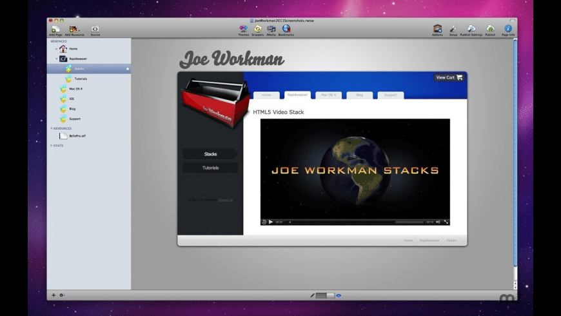Image resolution: width=561 pixels, height=316 pixels.
Task: Click the View Cart button
Action: point(449,77)
